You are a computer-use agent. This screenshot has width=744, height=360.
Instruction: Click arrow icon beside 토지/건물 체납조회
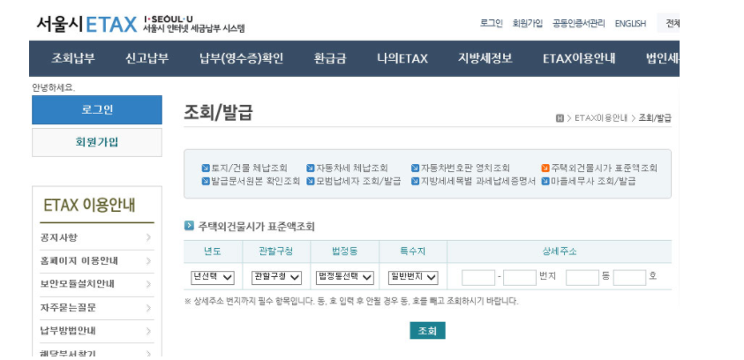click(206, 168)
